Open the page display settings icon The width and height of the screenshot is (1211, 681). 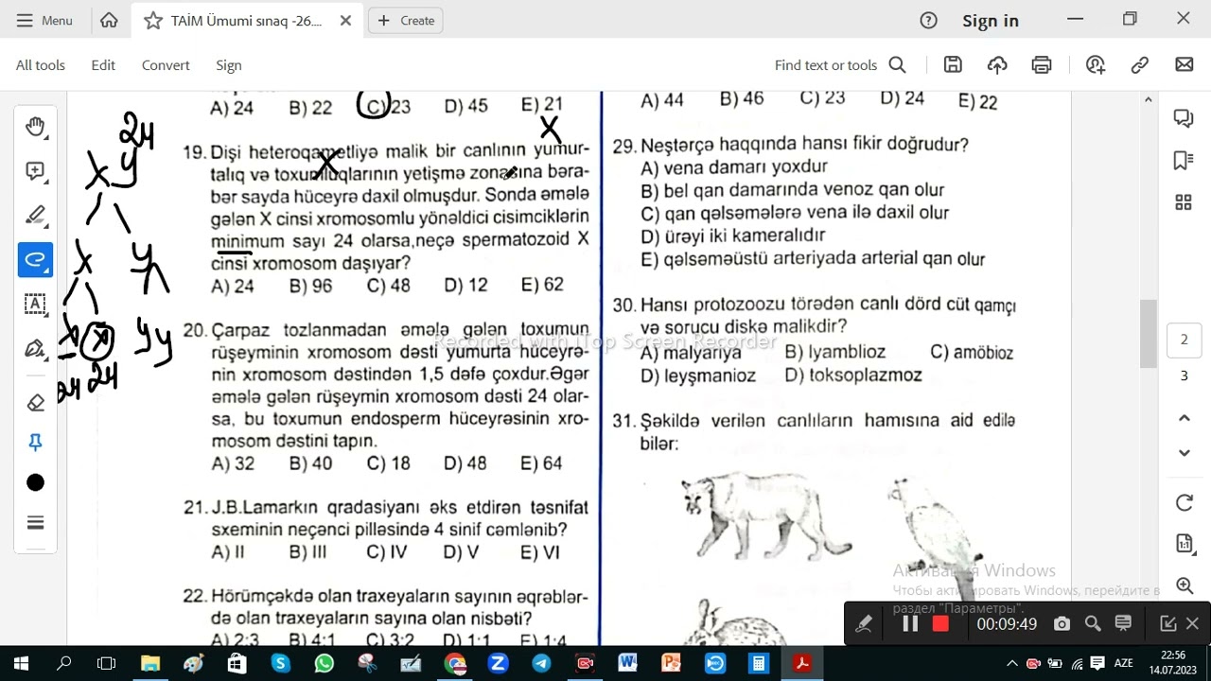point(1184,543)
